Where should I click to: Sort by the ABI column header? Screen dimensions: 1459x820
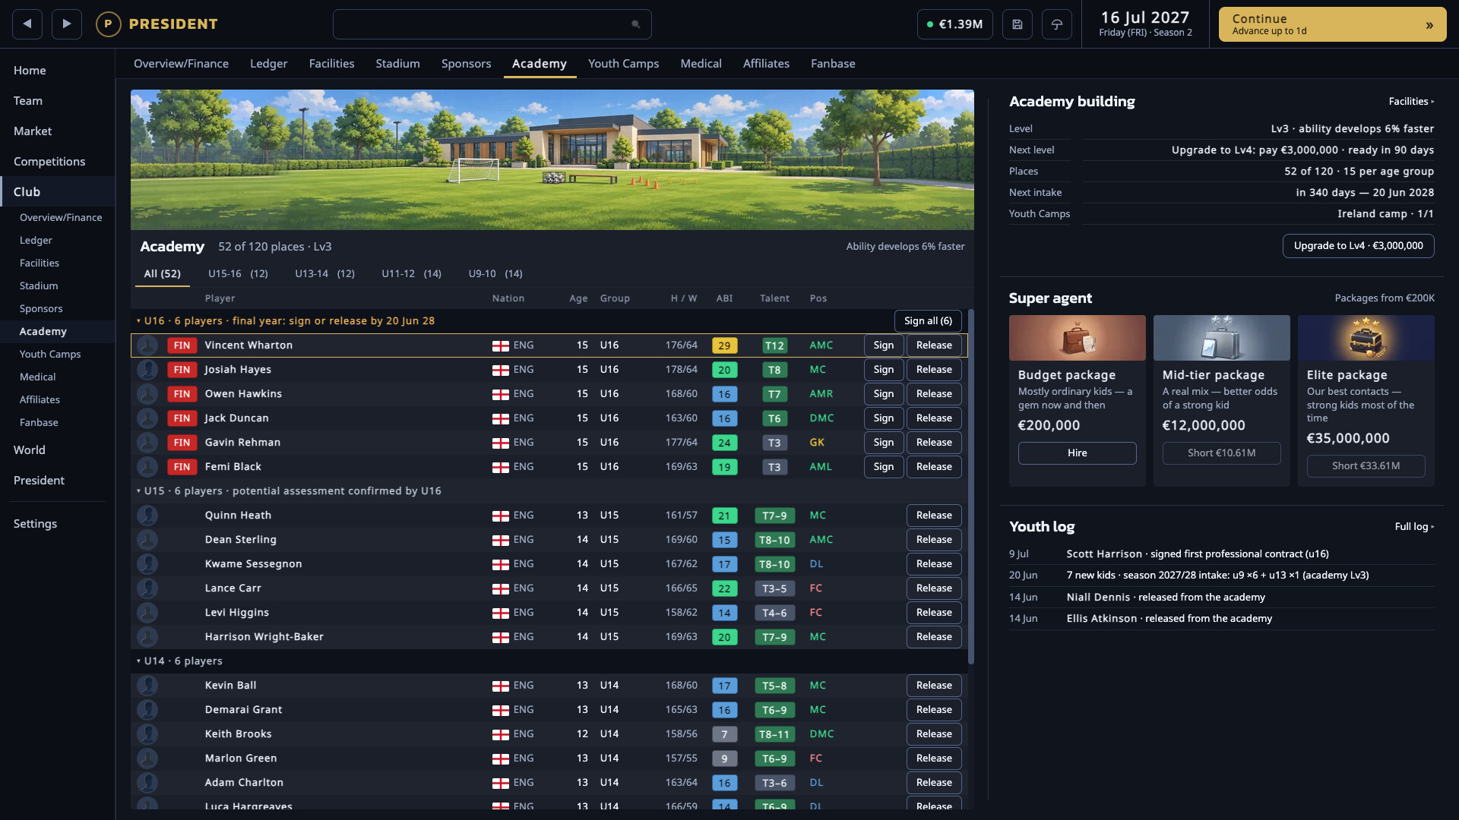point(724,298)
